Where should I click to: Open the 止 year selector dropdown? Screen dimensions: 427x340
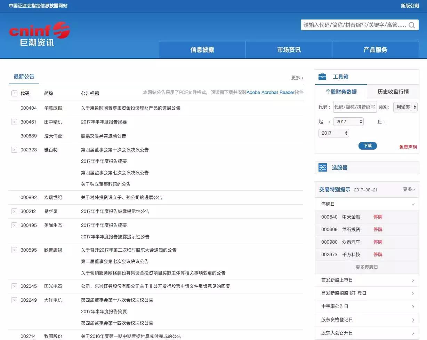(333, 133)
